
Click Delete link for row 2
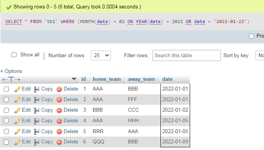71,100
